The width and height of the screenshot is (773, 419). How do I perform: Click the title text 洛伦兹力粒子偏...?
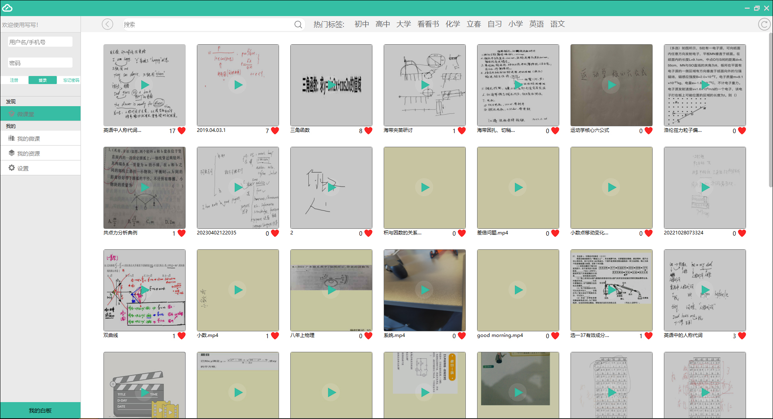(682, 130)
